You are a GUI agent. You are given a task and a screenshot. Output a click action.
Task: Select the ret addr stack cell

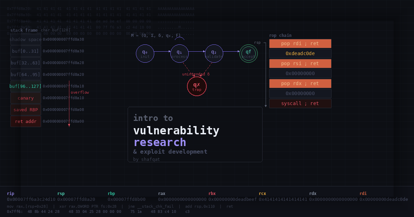(x=26, y=121)
